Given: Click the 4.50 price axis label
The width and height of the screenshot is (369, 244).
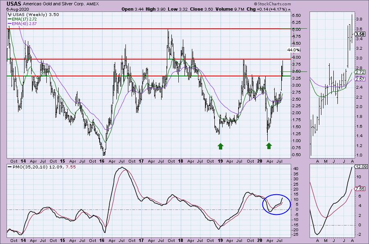Looking at the screenshot, I should pyautogui.click(x=296, y=44).
